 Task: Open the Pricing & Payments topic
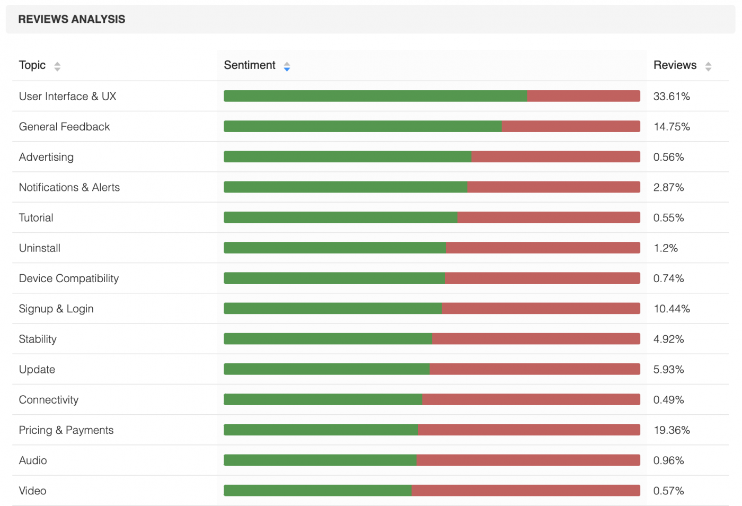click(x=66, y=430)
